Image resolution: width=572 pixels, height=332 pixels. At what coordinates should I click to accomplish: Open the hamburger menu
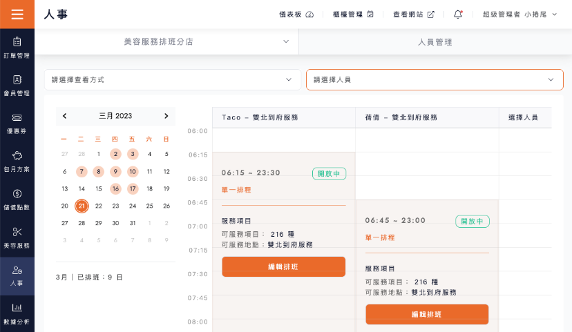click(17, 14)
